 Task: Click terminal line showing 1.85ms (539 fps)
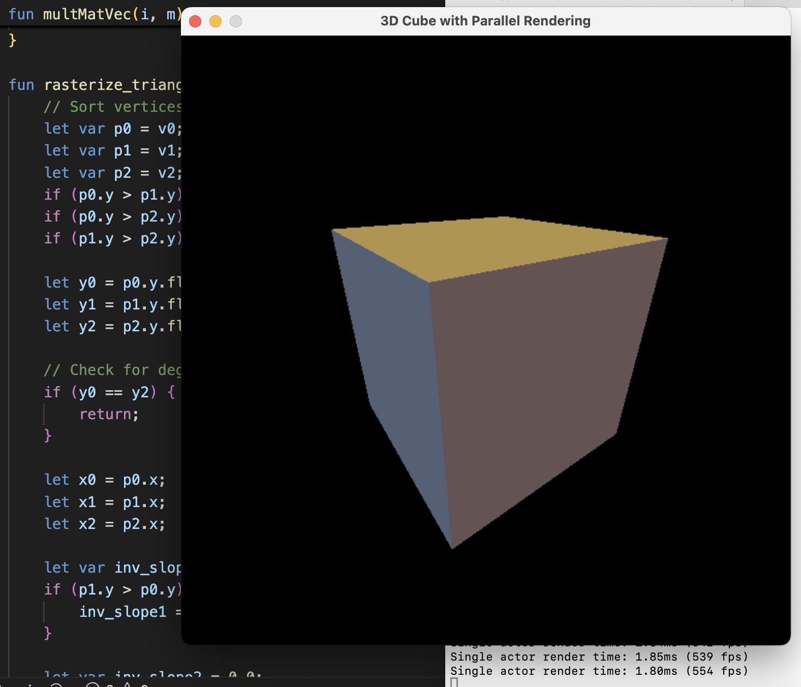click(599, 657)
